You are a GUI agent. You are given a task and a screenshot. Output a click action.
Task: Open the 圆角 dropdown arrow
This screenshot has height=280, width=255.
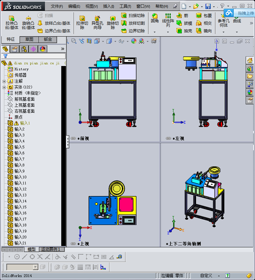coord(154,32)
